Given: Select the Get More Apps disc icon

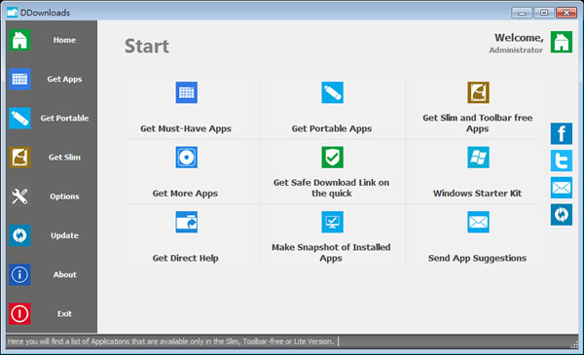Looking at the screenshot, I should click(186, 157).
